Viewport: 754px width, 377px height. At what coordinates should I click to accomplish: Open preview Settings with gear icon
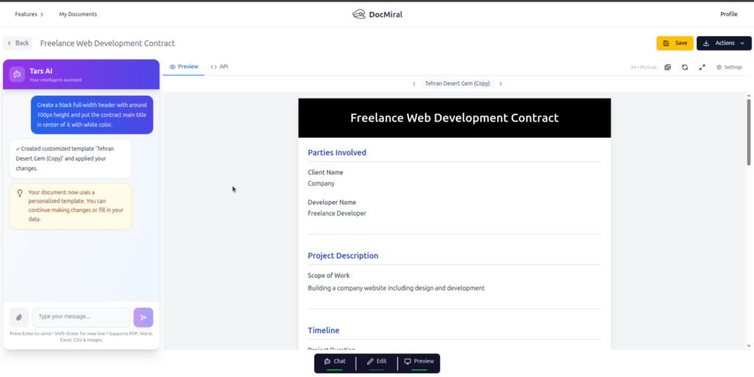coord(729,67)
